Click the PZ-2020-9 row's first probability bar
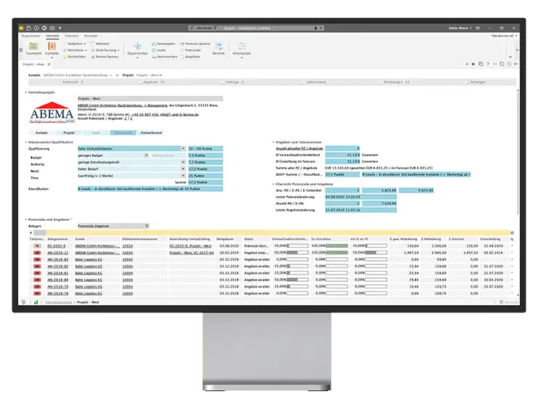538x409 pixels. [297, 246]
